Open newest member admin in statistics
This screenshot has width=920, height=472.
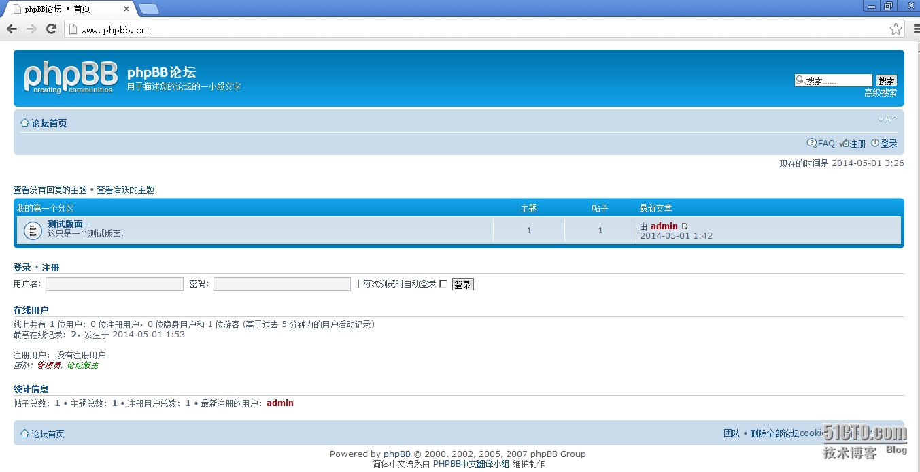280,403
